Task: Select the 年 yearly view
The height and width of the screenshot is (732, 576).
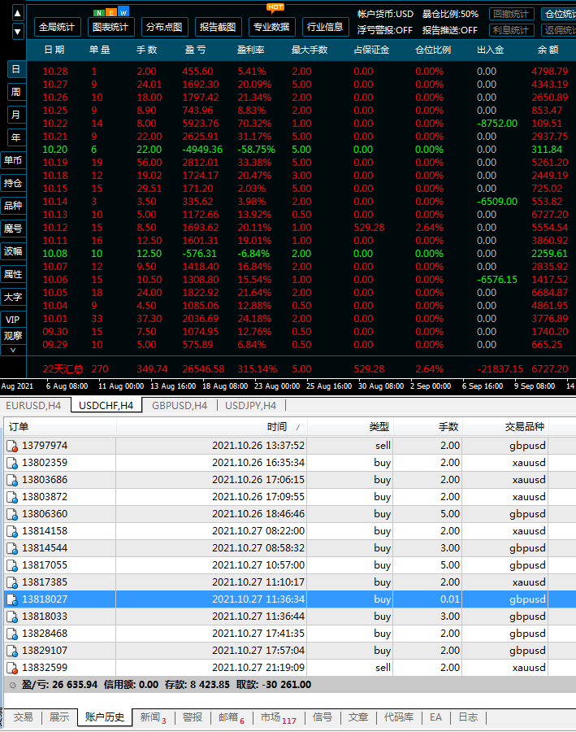Action: point(16,137)
